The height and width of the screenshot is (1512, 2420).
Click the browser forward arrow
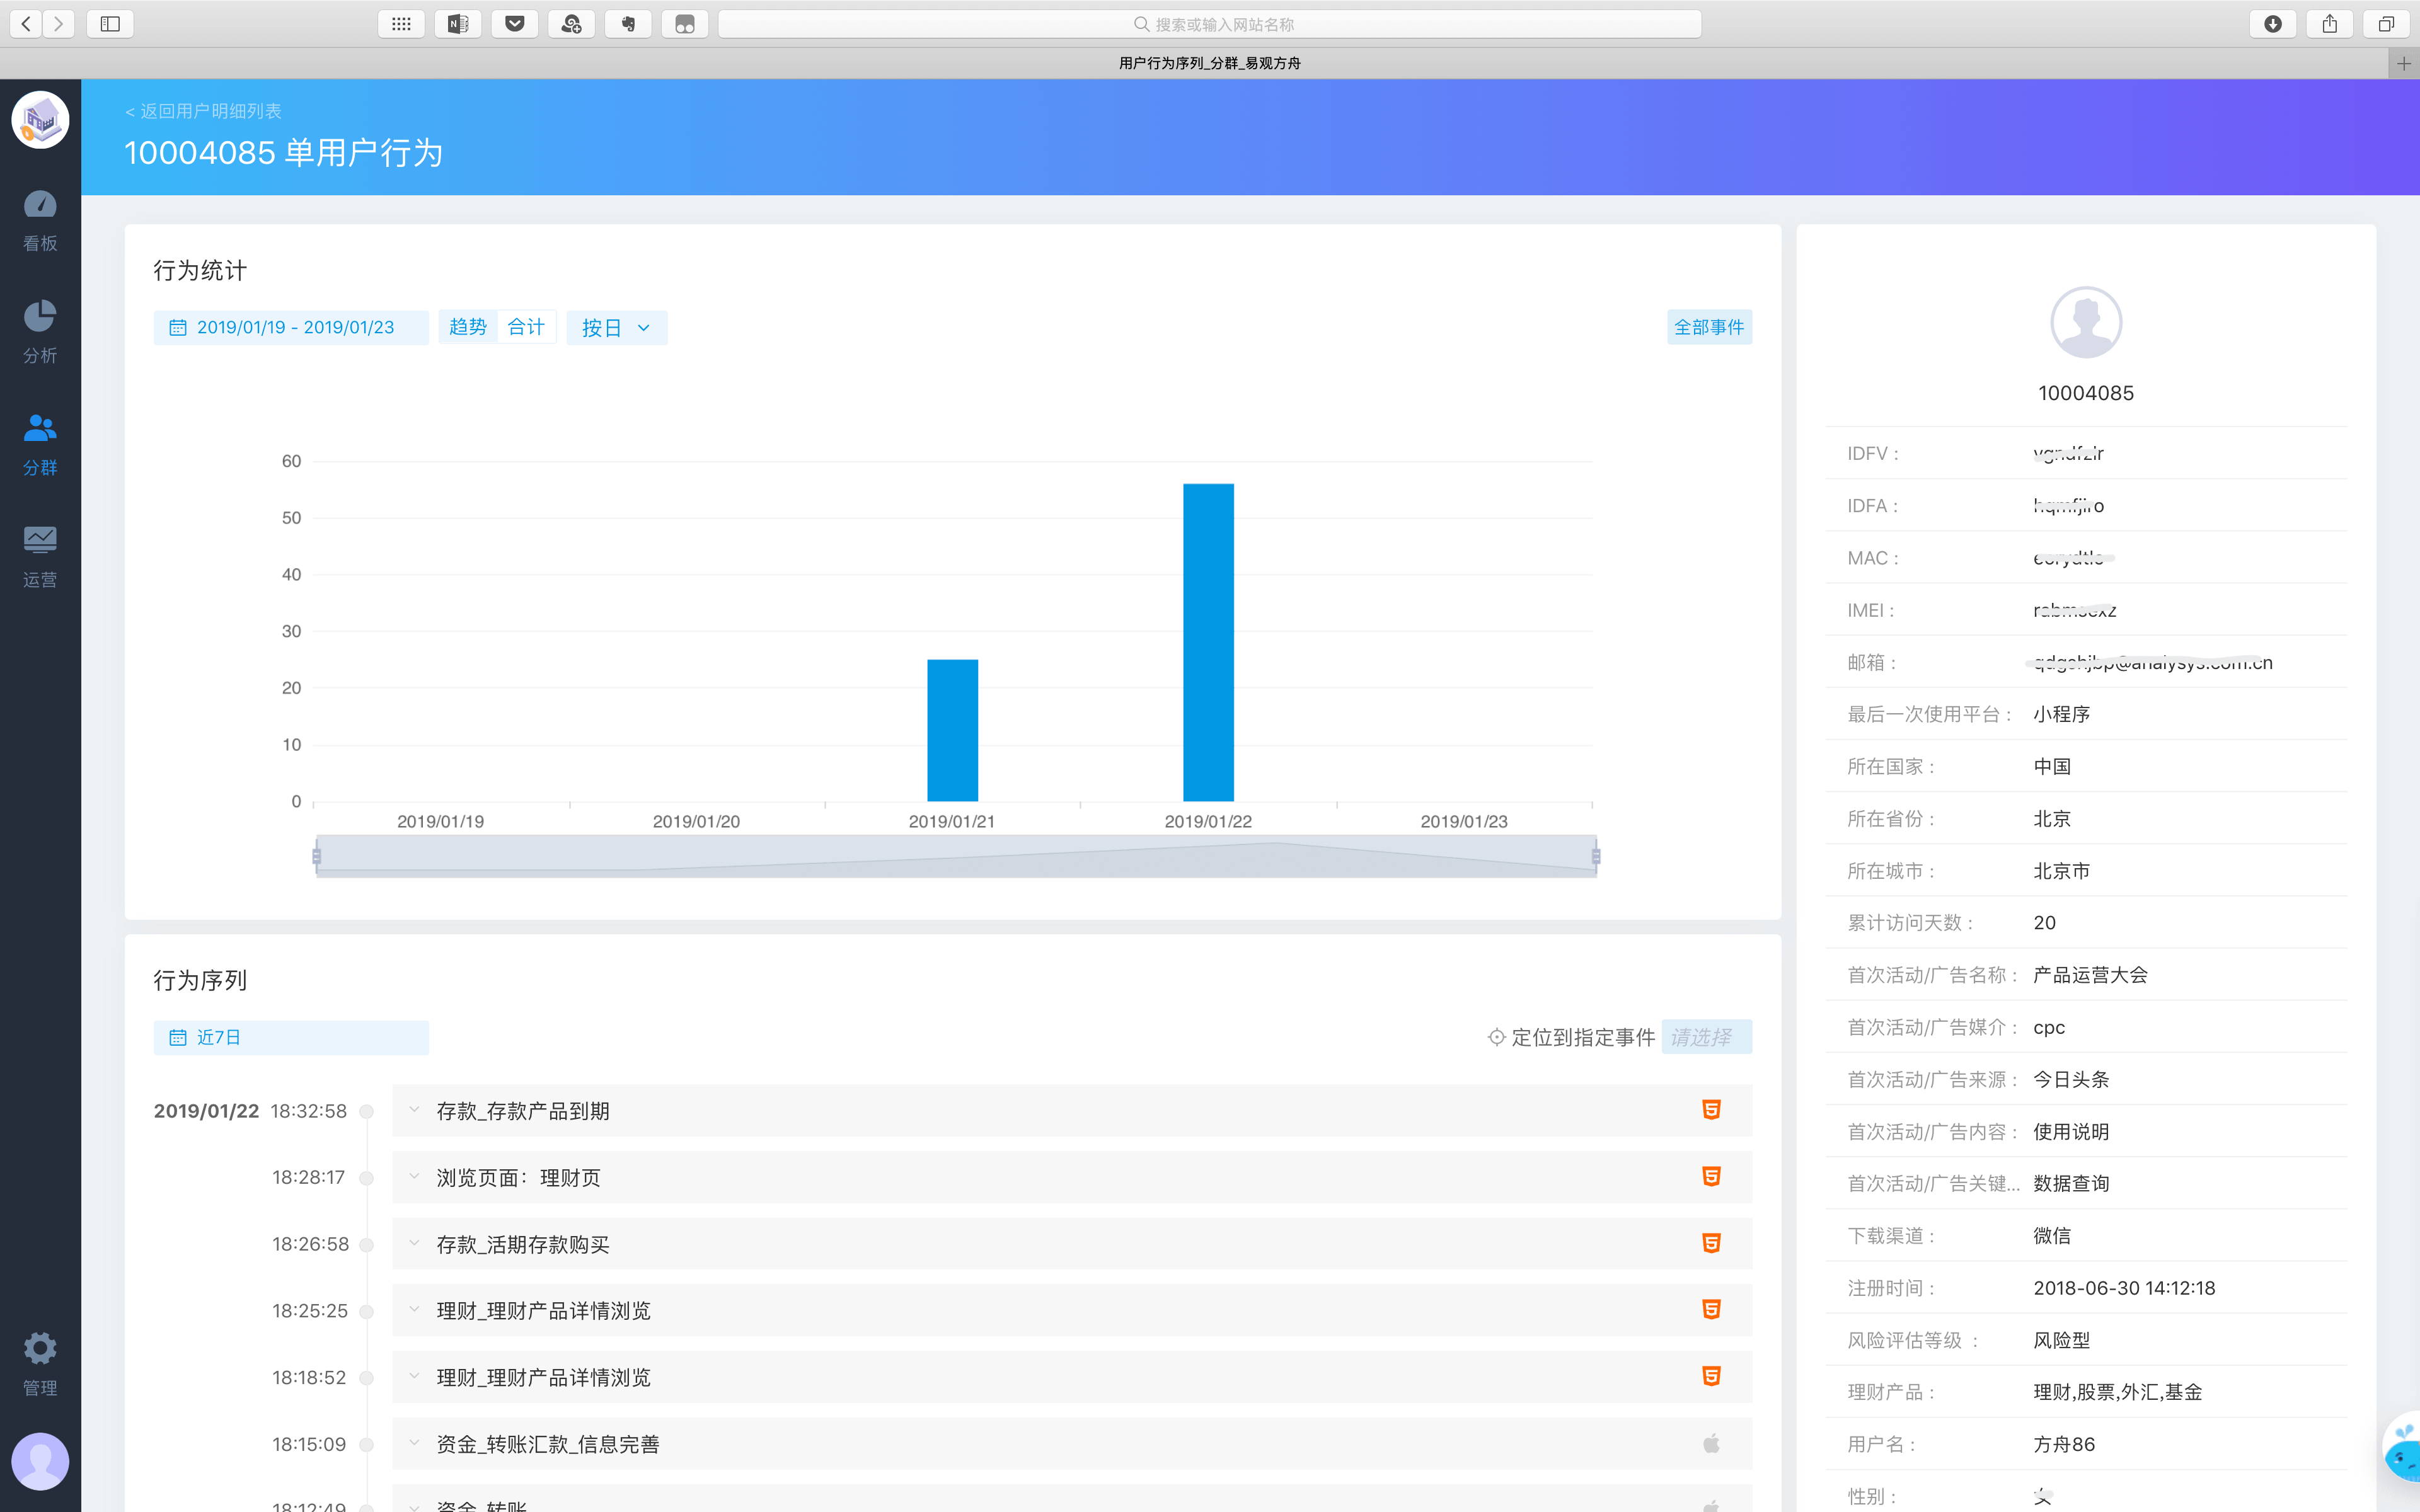(x=59, y=24)
